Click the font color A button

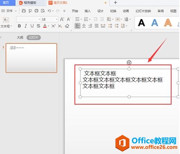pos(45,26)
